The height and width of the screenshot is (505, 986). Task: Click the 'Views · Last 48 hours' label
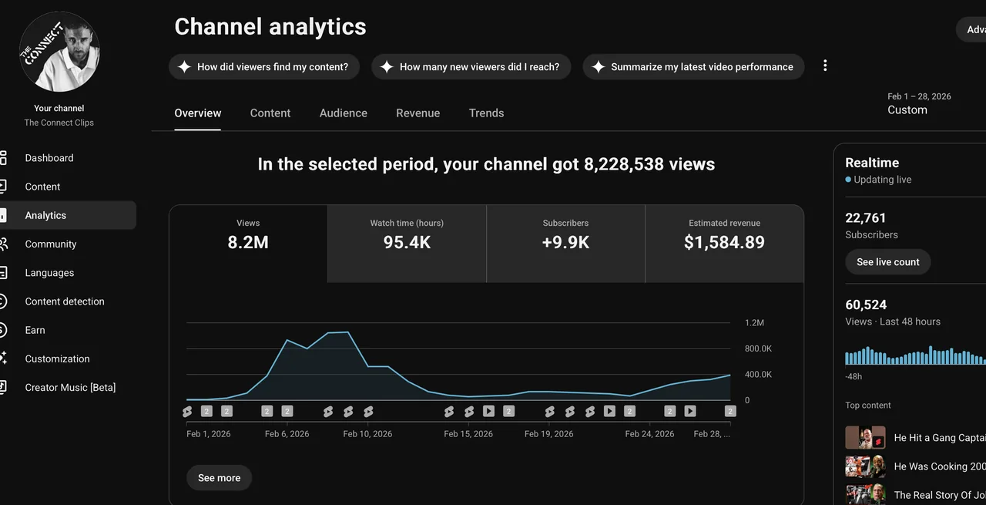click(x=893, y=322)
